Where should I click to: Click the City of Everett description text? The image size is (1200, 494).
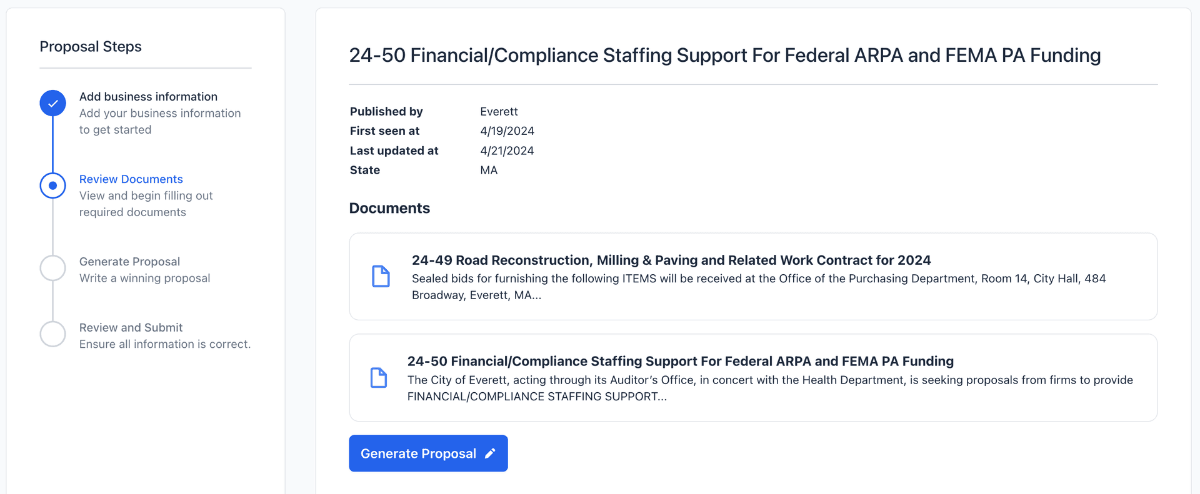[769, 388]
